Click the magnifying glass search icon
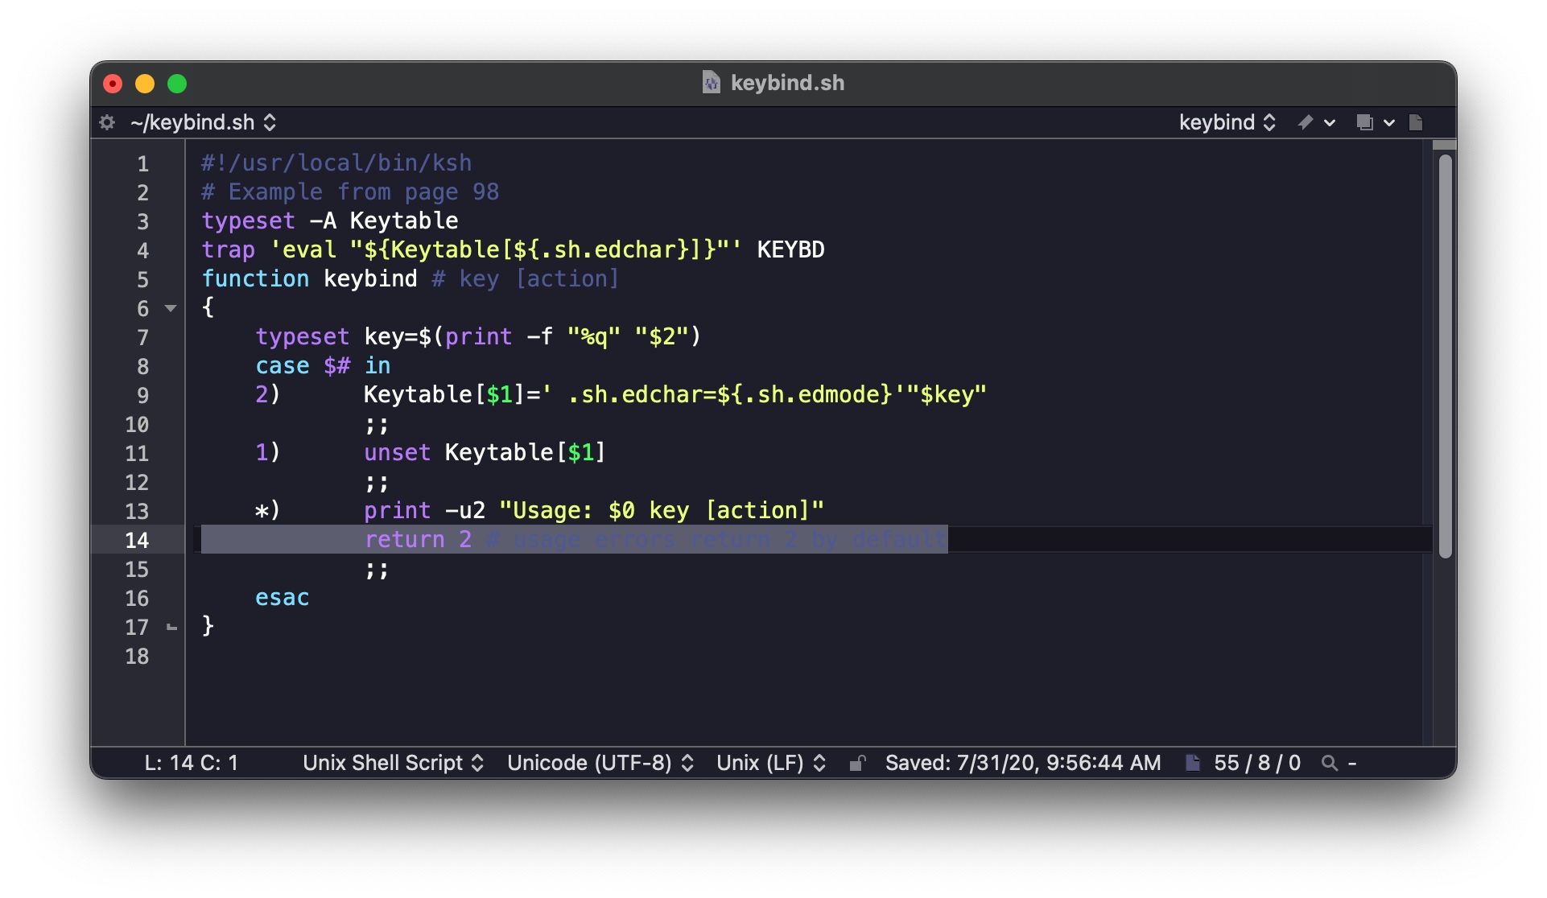The width and height of the screenshot is (1547, 898). [1330, 763]
